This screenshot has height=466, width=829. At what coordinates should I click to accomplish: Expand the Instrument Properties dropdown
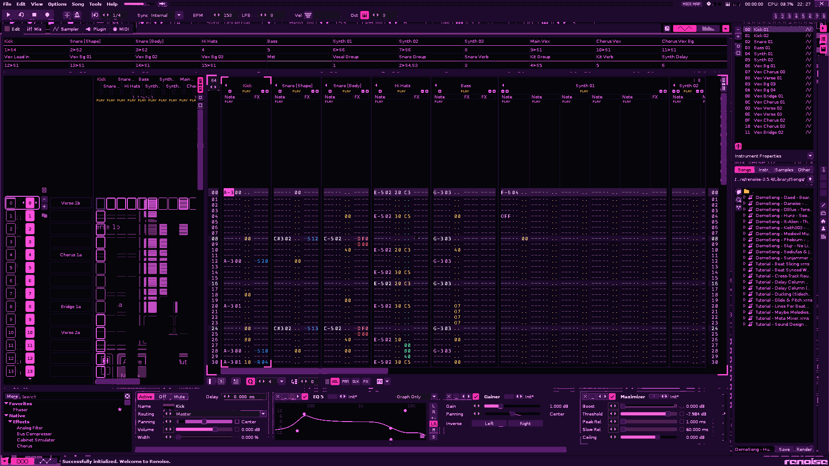[810, 156]
